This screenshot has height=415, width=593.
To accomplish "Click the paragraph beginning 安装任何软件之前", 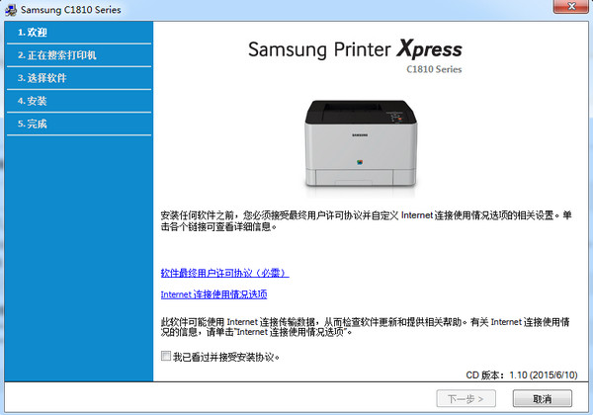I will tap(366, 220).
